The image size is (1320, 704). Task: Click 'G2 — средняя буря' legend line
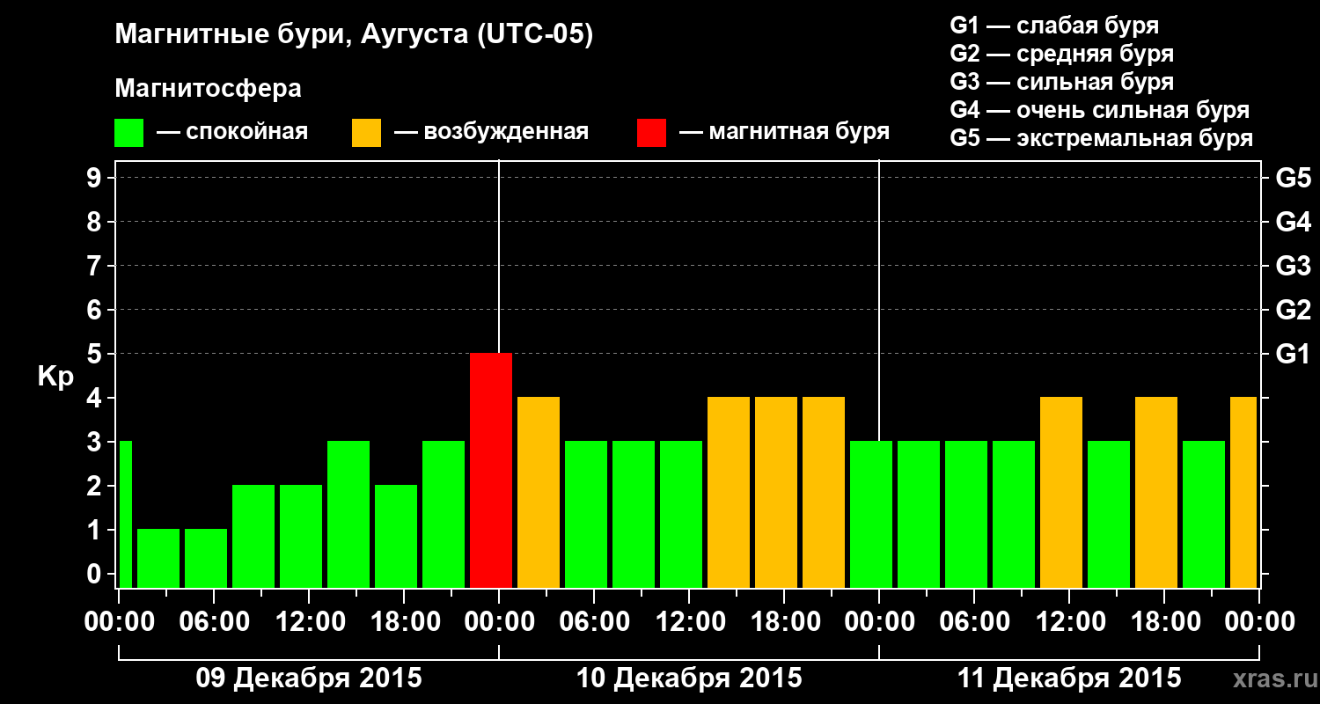tap(1062, 54)
